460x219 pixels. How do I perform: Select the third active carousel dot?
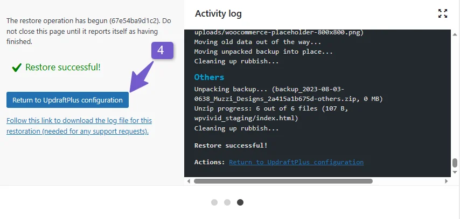[240, 202]
